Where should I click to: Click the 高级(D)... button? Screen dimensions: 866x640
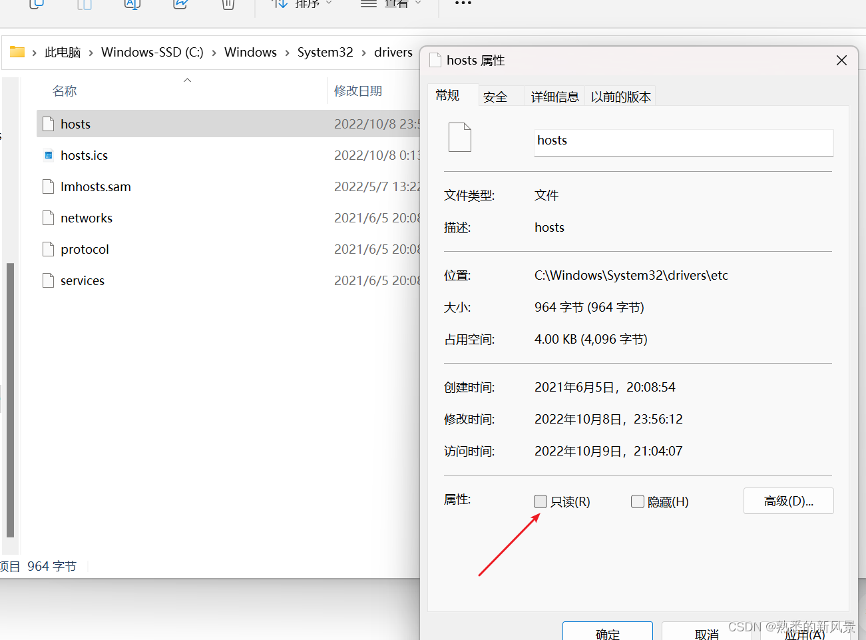click(788, 501)
